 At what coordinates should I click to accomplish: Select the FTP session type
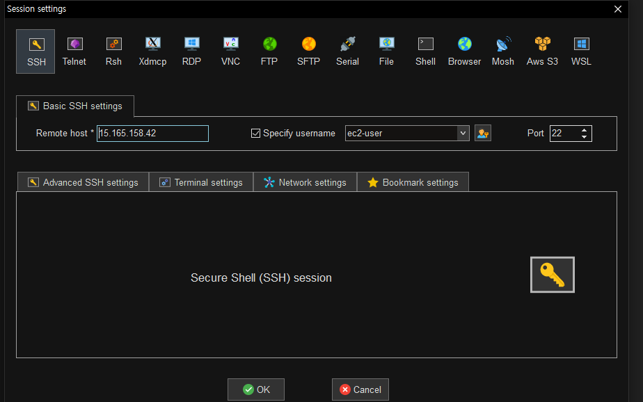click(269, 51)
